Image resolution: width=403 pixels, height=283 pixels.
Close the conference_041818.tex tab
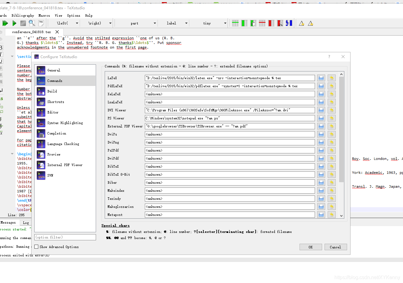point(57,32)
